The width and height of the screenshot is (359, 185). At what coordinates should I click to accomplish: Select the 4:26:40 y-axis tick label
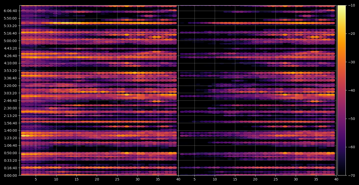pos(10,56)
